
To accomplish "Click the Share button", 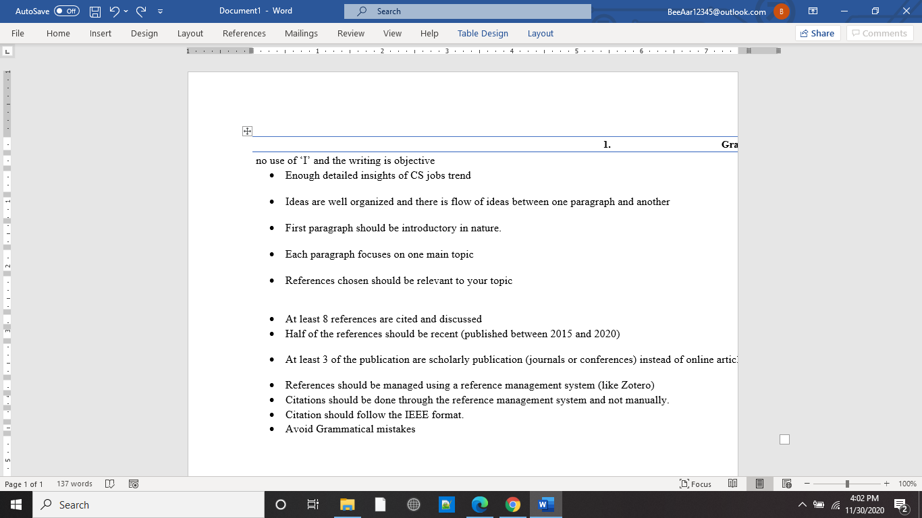I will tap(817, 33).
